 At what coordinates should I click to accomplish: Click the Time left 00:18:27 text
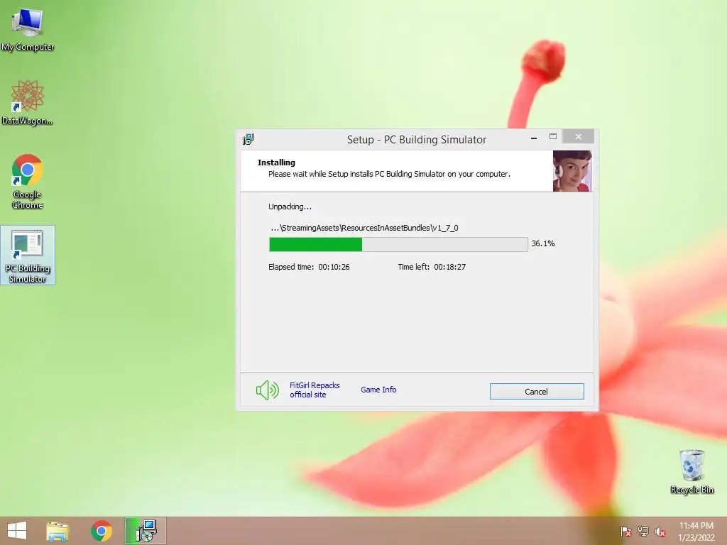[432, 267]
